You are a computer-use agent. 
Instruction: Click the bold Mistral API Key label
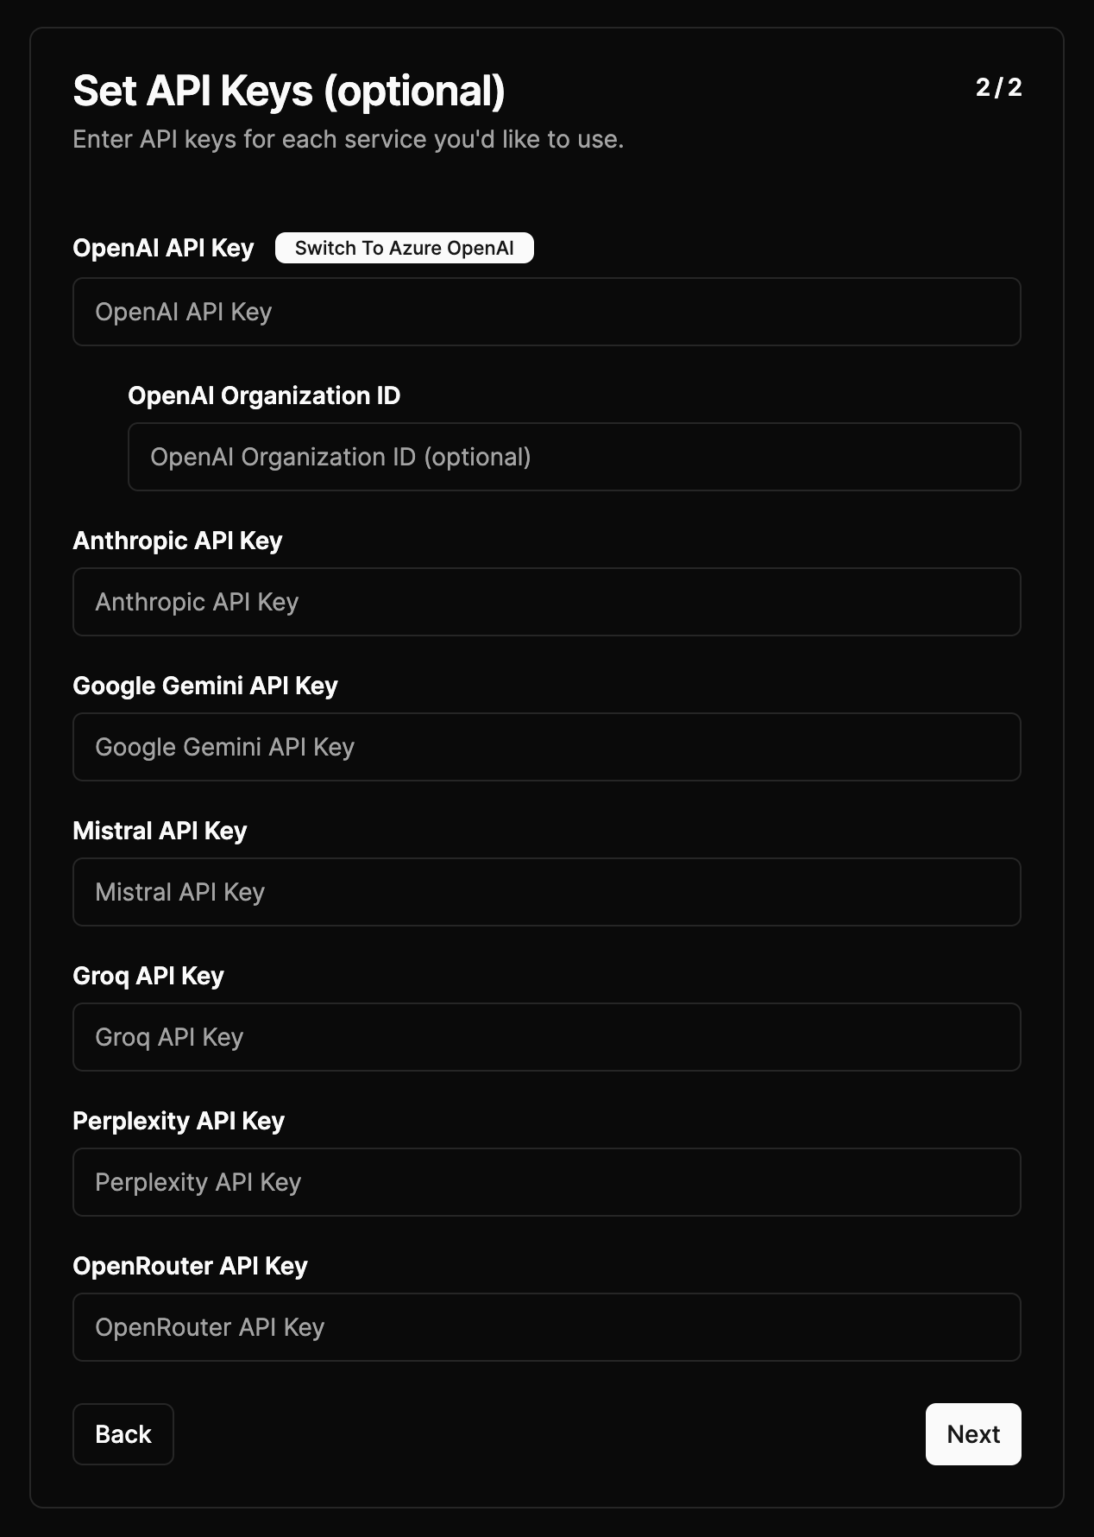(x=160, y=831)
